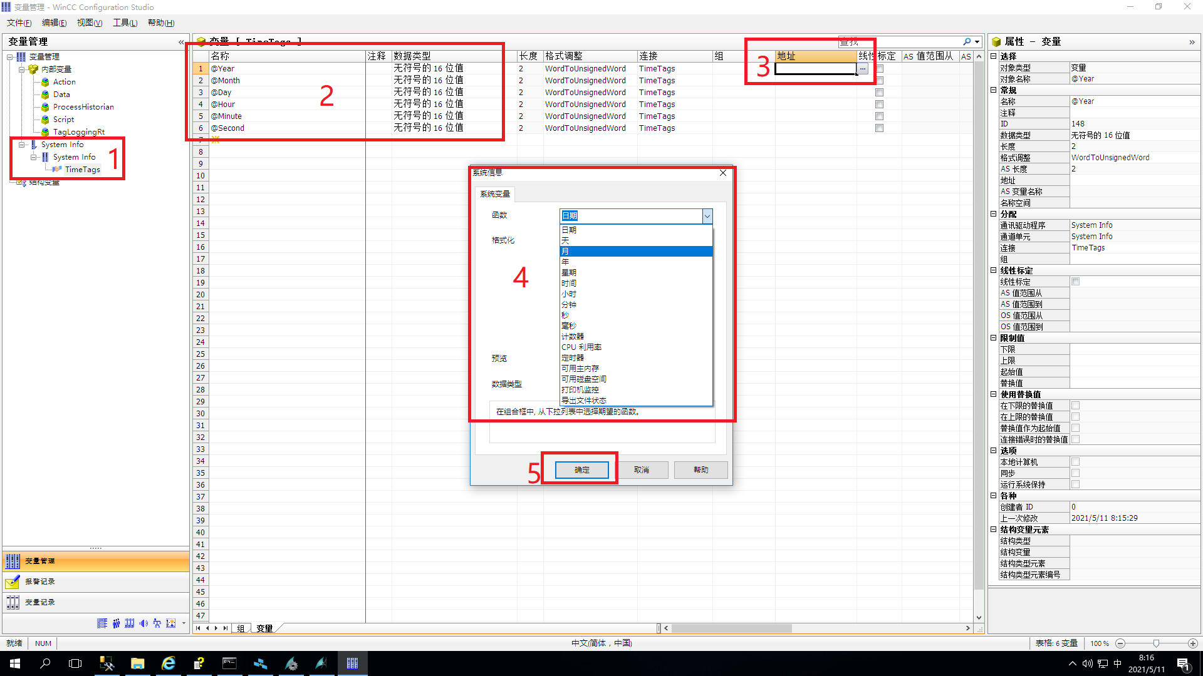Image resolution: width=1203 pixels, height=676 pixels.
Task: Click the picture list icon in navigation bar
Action: pyautogui.click(x=170, y=623)
